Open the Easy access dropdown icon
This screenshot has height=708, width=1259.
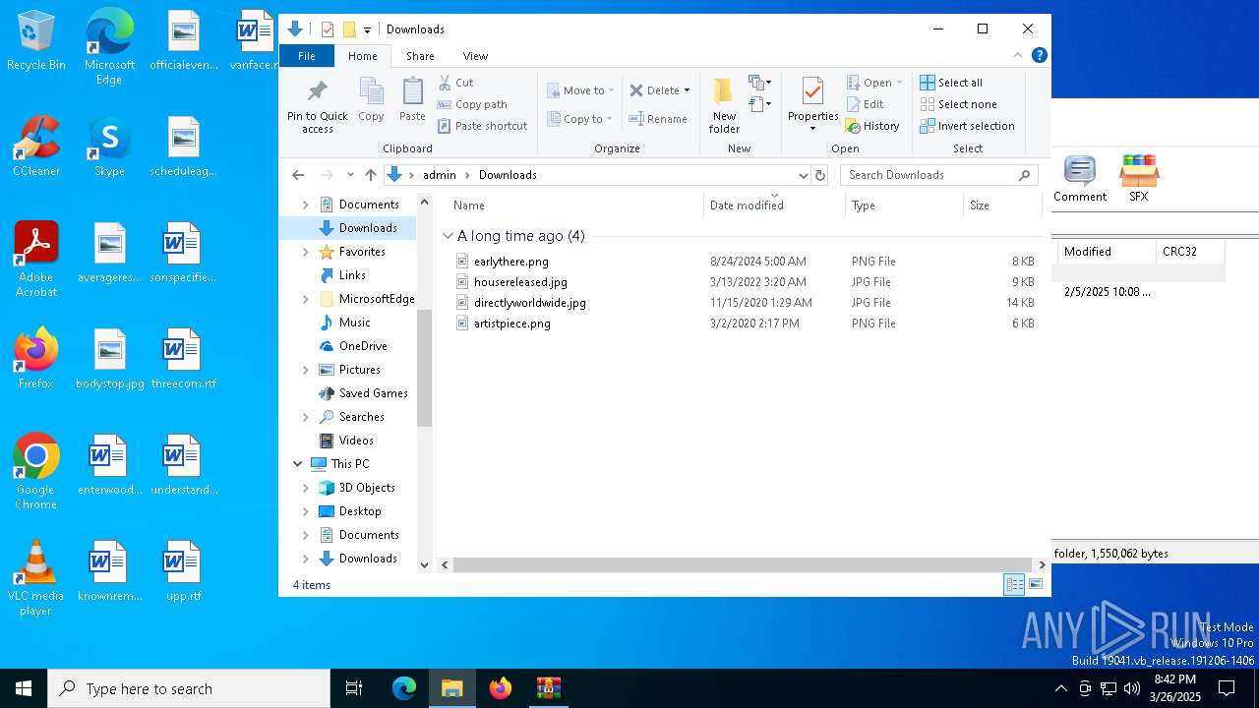(x=759, y=103)
